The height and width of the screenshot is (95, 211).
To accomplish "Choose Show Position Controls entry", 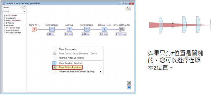I will pos(71,63).
